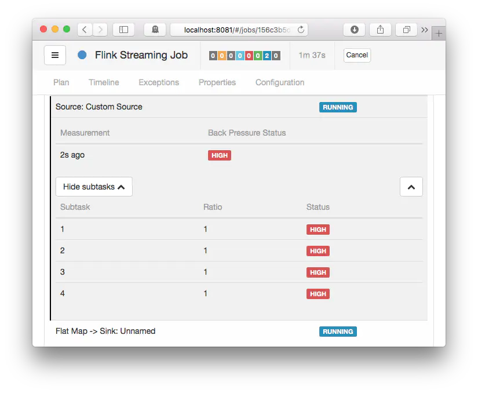This screenshot has height=393, width=478.
Task: Click the light blue task counter box
Action: click(240, 56)
